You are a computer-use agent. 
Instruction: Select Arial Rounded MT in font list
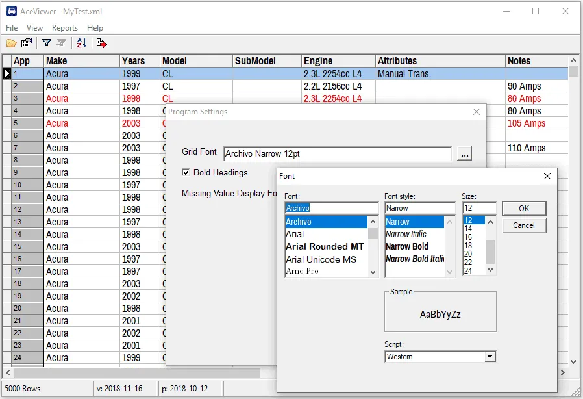click(x=325, y=246)
